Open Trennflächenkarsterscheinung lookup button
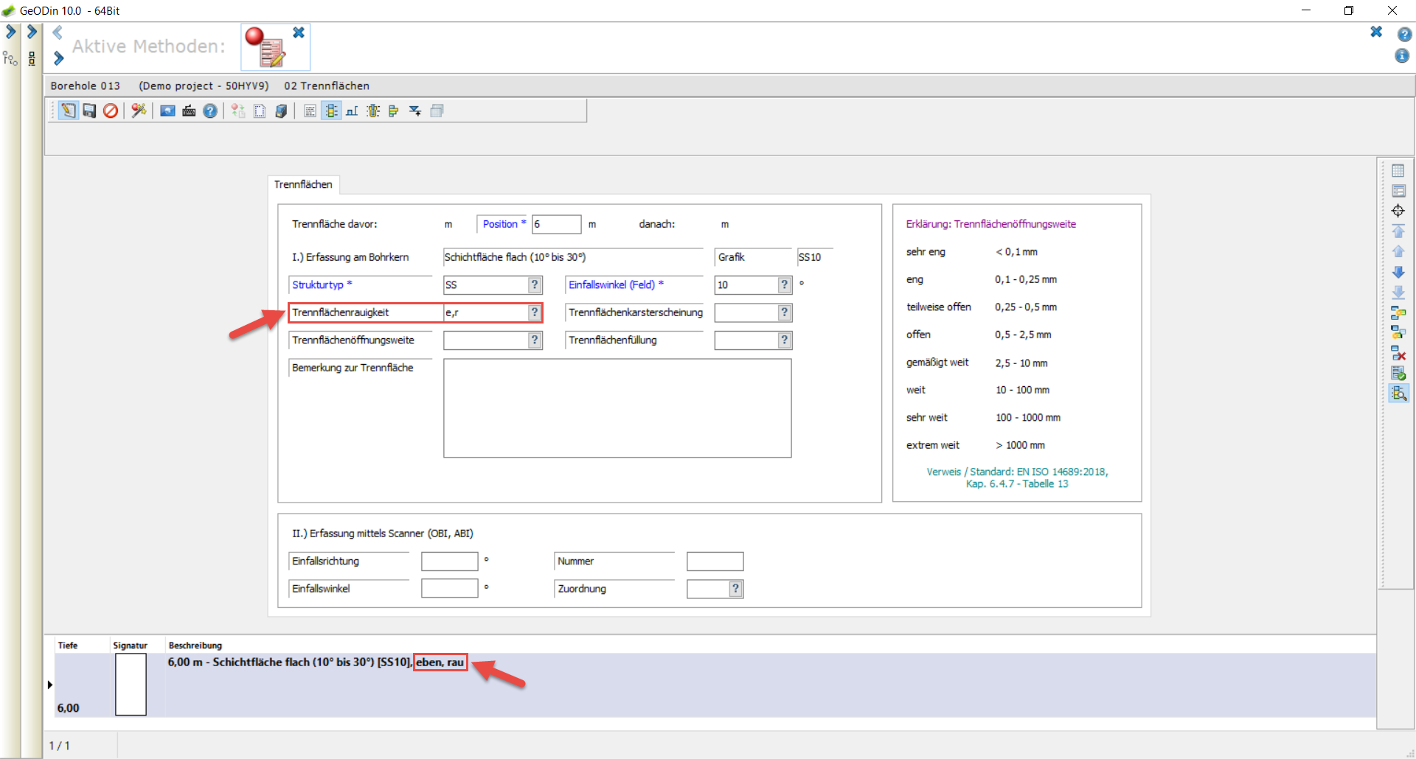The height and width of the screenshot is (759, 1416). coord(785,312)
